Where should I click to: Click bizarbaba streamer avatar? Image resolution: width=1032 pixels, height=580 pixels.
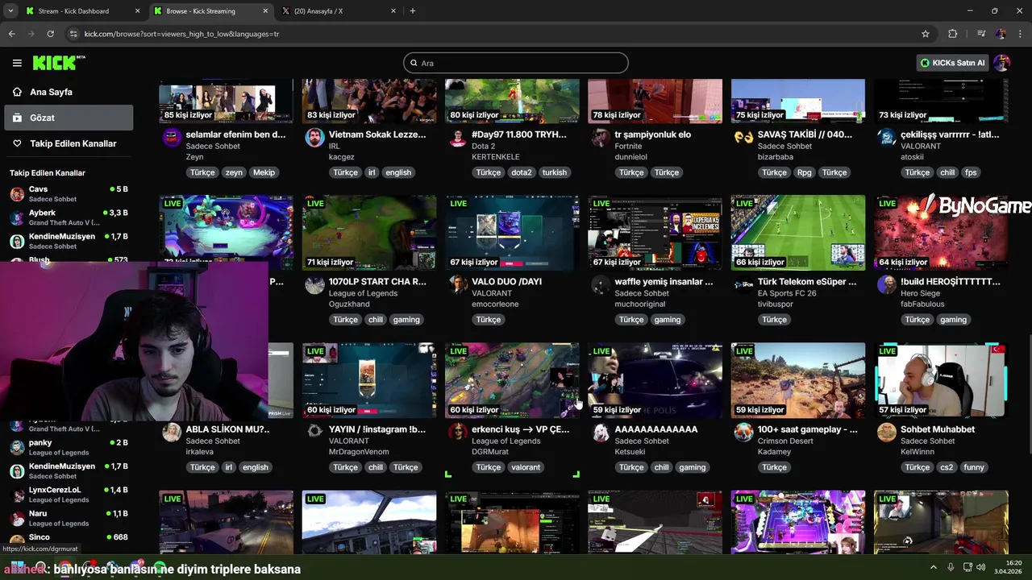(743, 137)
